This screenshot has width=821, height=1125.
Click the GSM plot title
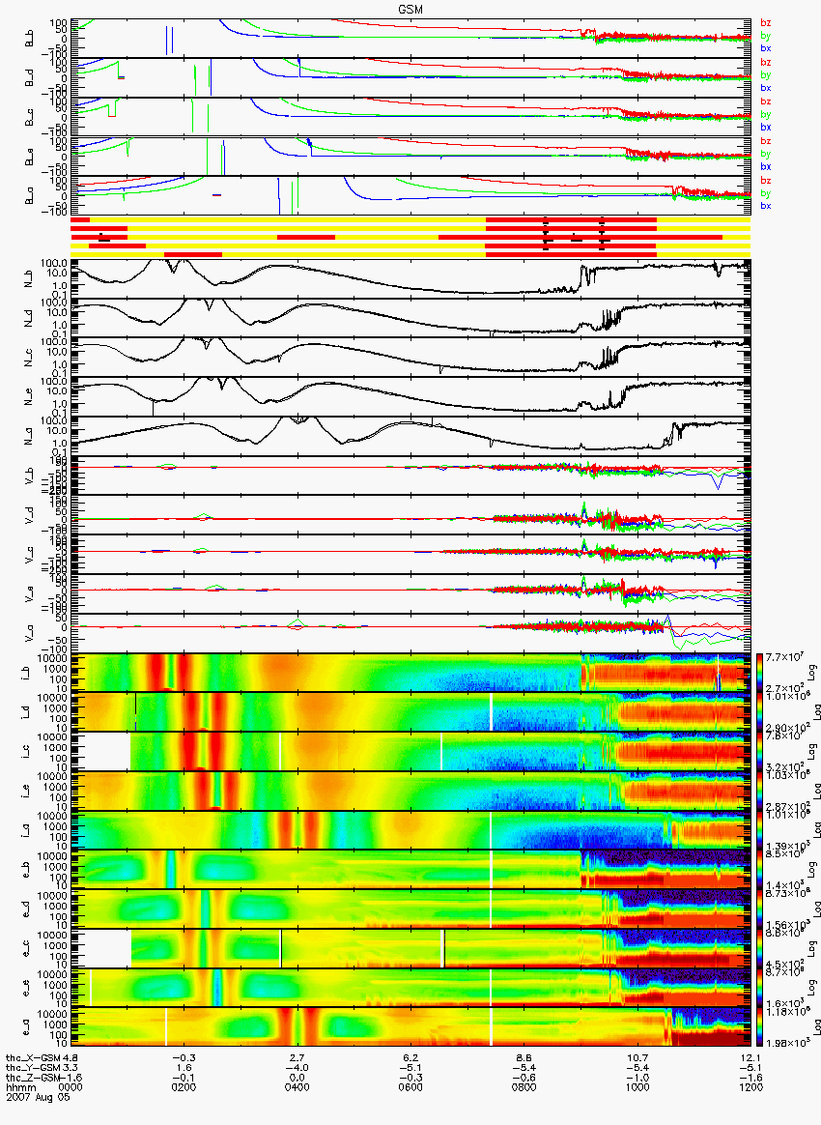pyautogui.click(x=410, y=10)
